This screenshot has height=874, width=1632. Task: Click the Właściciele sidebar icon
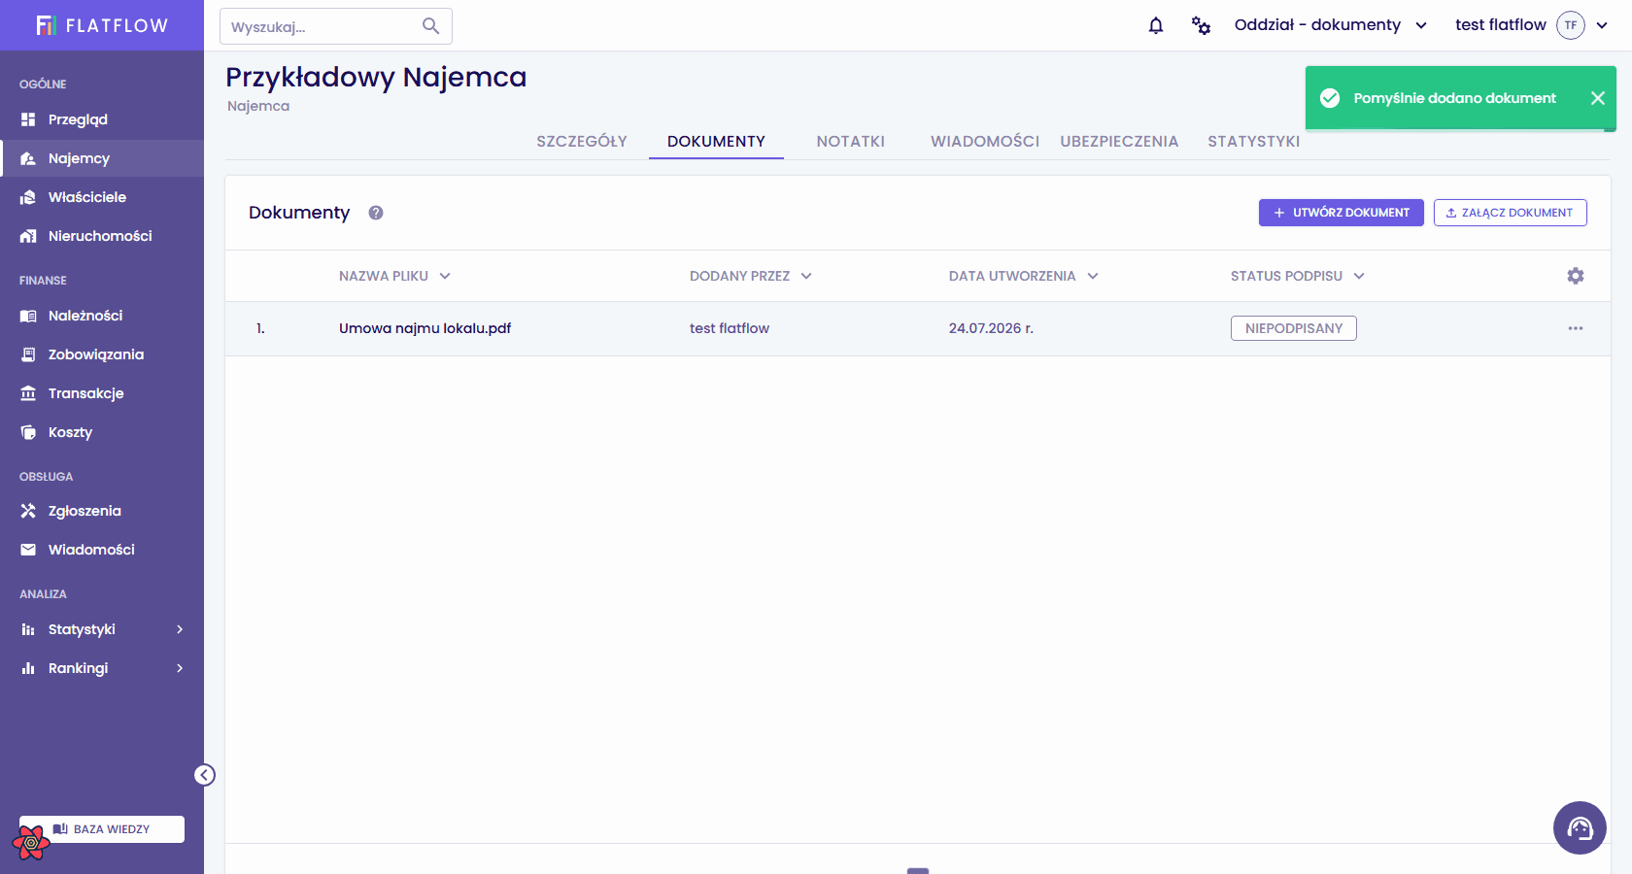(28, 197)
